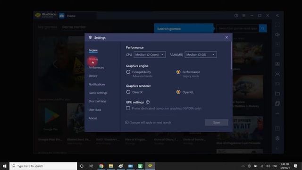The image size is (302, 170).
Task: Open Shortcut keys section
Action: tap(97, 101)
